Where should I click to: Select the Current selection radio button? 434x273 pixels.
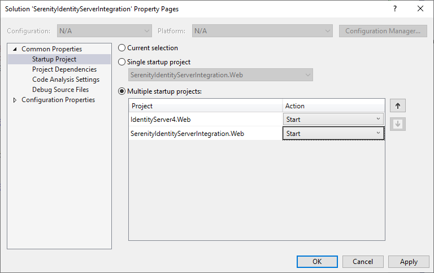(x=122, y=48)
